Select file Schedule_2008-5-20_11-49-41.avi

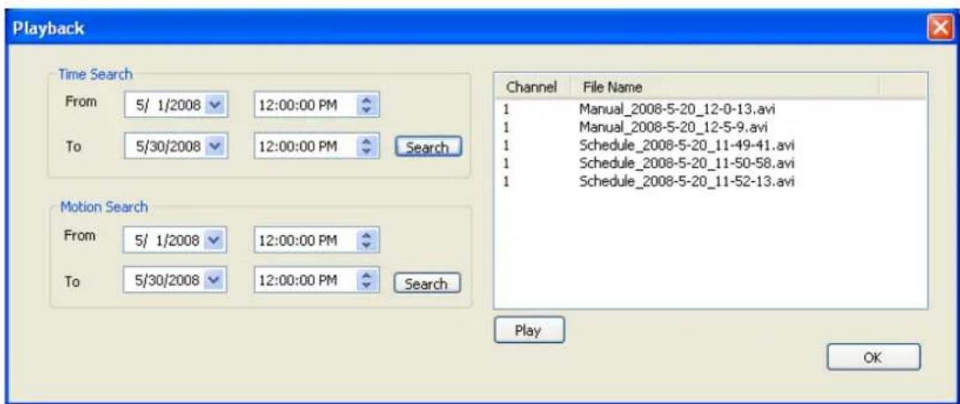(686, 146)
